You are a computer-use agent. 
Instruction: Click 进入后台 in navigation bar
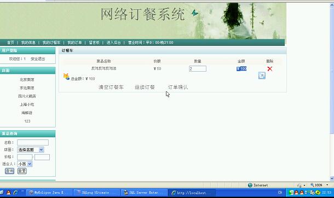pyautogui.click(x=113, y=43)
